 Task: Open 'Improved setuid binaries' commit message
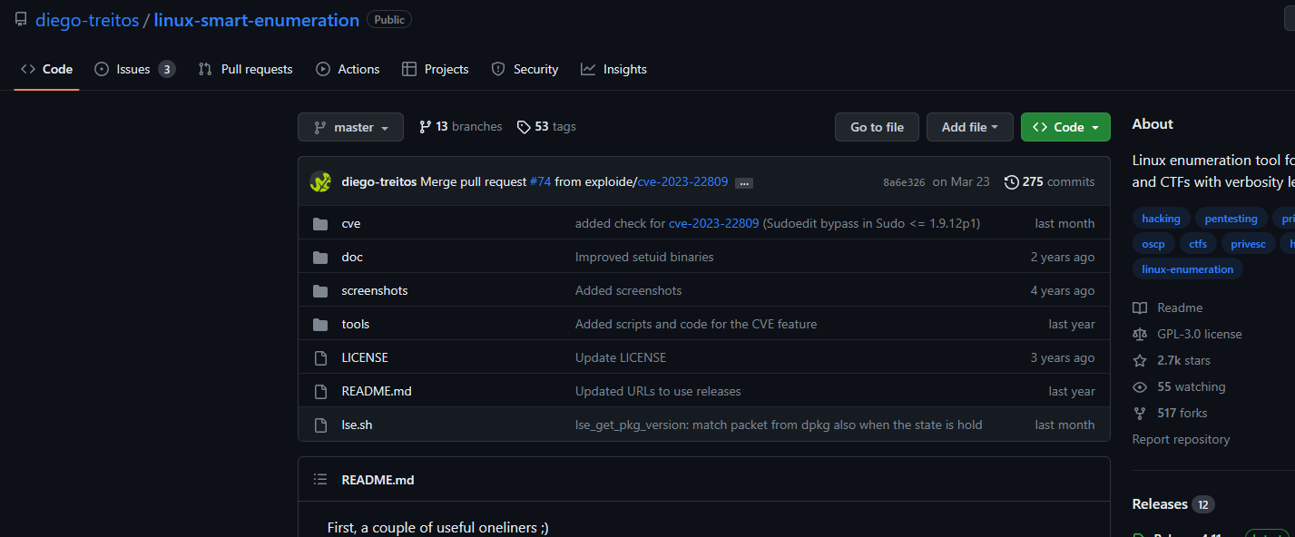click(644, 257)
